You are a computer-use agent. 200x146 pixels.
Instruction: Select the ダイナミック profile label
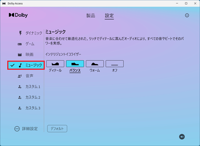pos(34,33)
